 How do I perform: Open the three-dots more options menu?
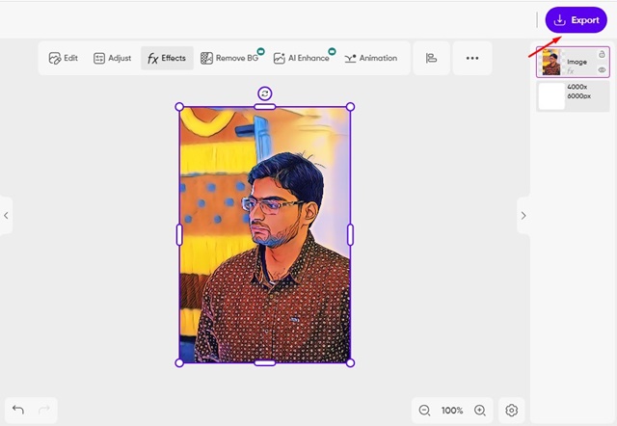[x=472, y=58]
